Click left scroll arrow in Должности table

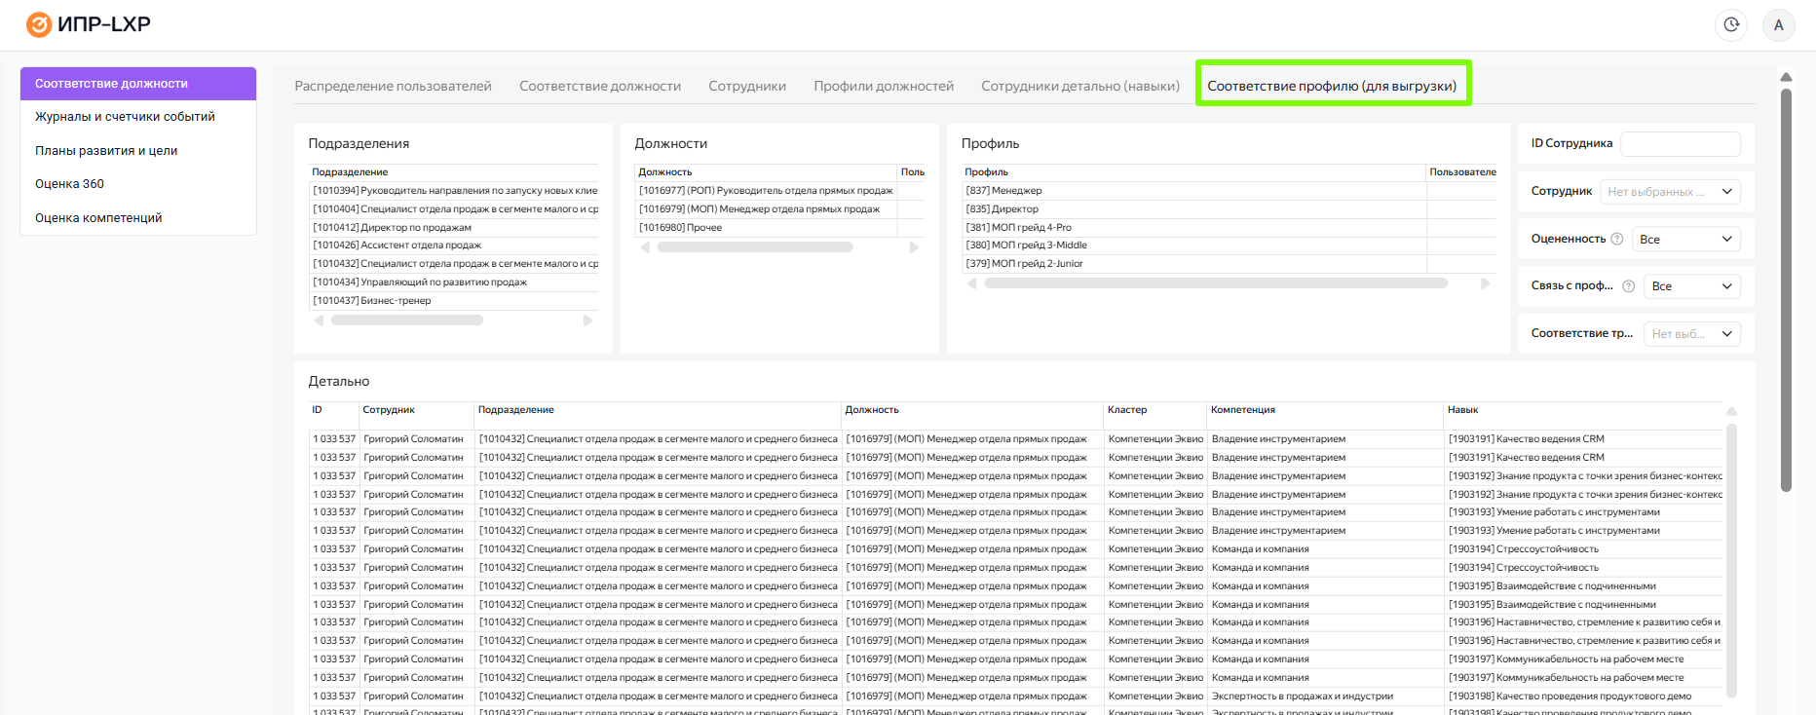(645, 247)
